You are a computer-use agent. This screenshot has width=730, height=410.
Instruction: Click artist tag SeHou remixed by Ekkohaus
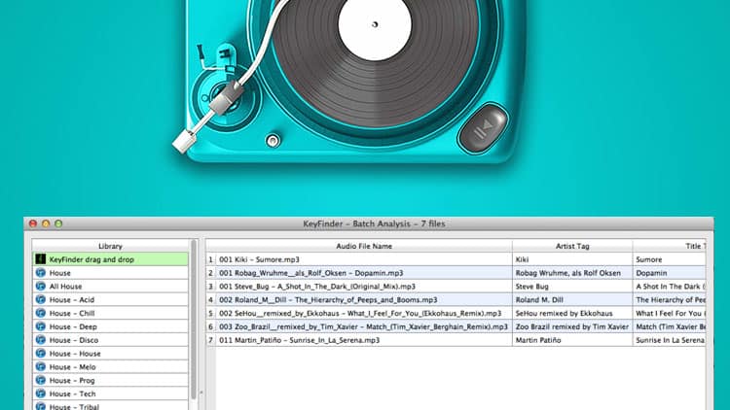[x=572, y=313]
